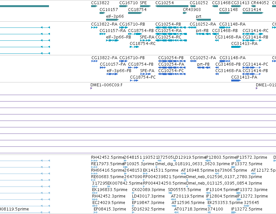Open protein prt-PB

[203, 64]
